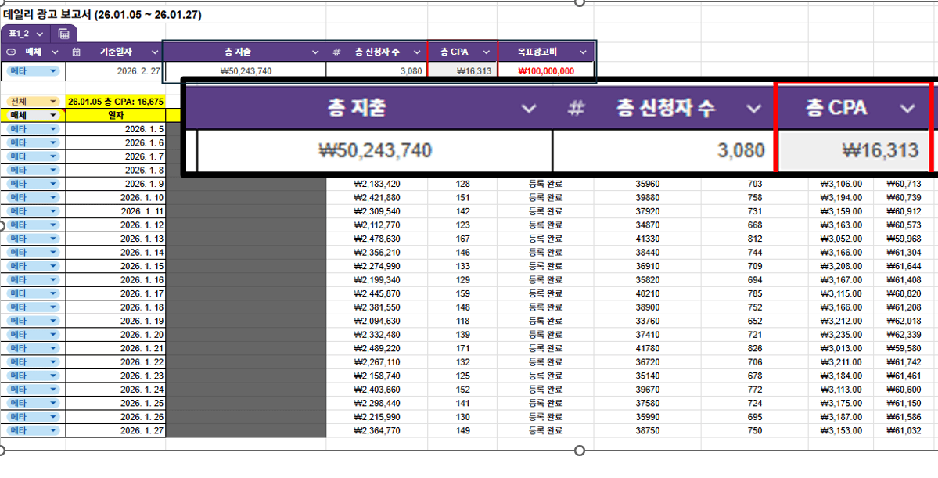
Task: Select the 2026. 1. 22 date cell
Action: [x=116, y=362]
